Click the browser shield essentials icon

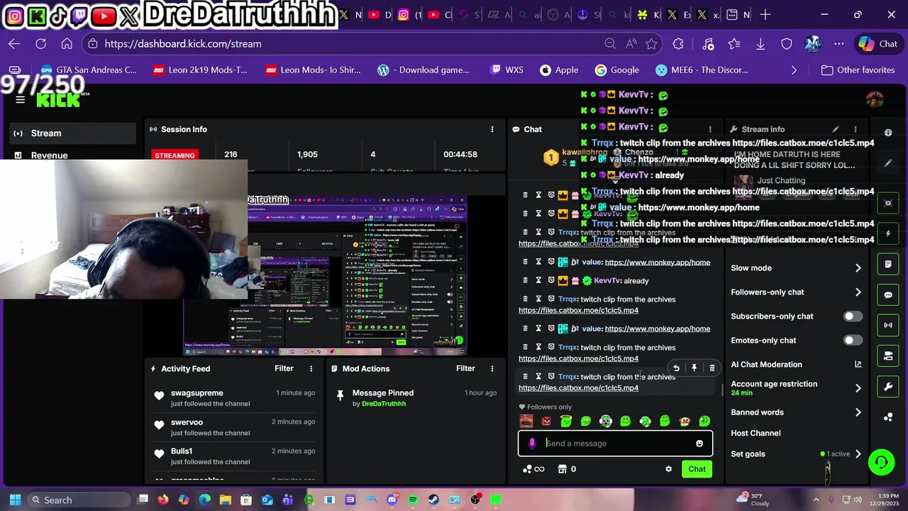(787, 44)
